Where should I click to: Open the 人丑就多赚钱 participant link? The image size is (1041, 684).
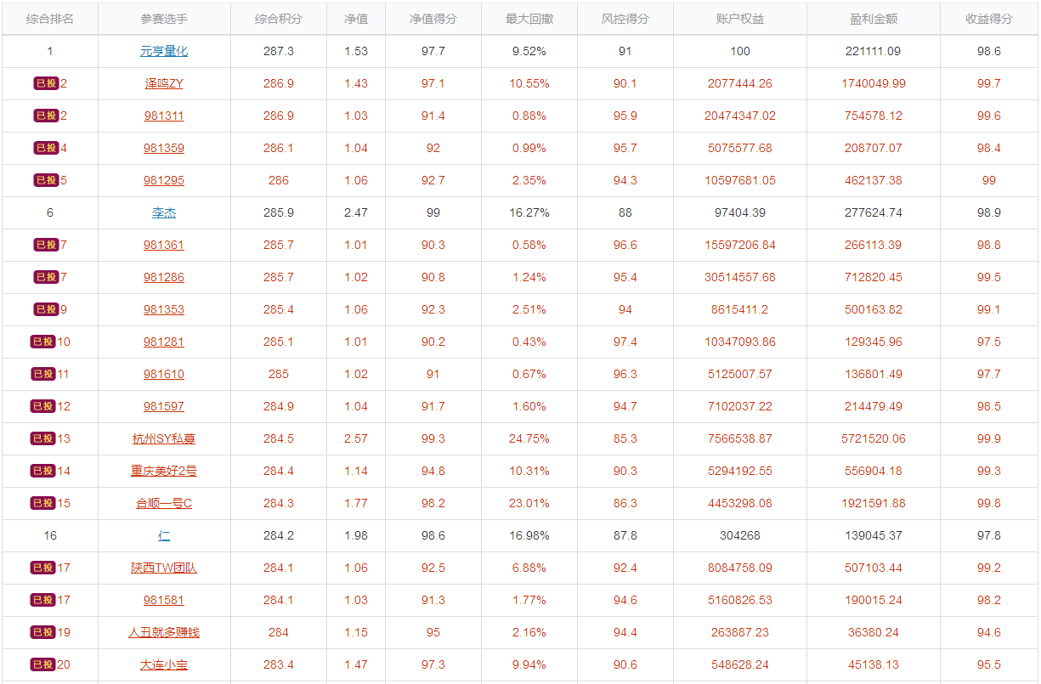pyautogui.click(x=164, y=632)
